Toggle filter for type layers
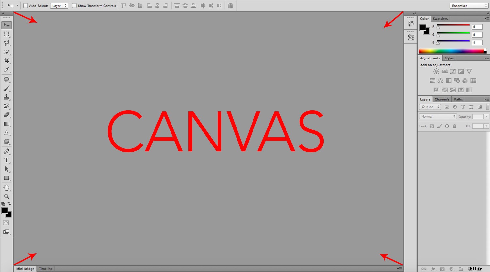 click(x=463, y=107)
